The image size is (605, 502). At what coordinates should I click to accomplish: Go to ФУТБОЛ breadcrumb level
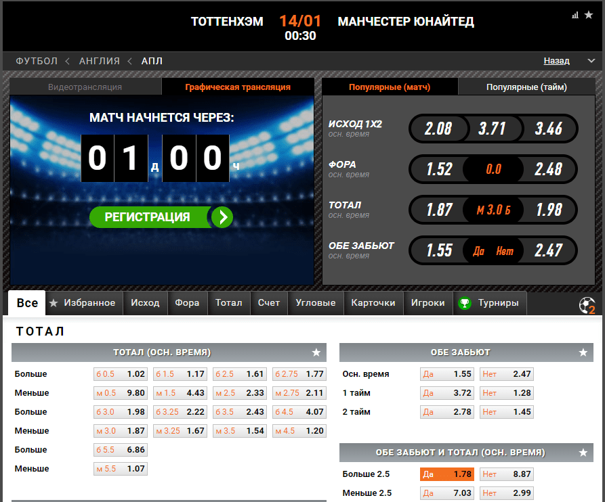(x=37, y=61)
